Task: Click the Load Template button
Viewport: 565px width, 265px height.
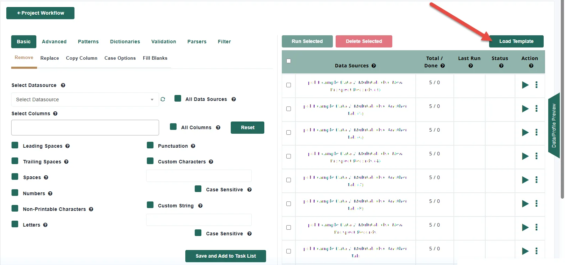Action: click(x=516, y=41)
